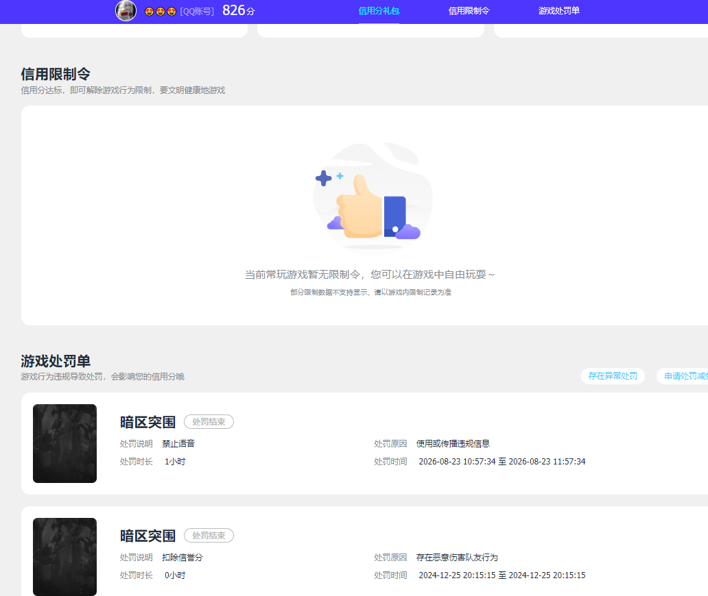Image resolution: width=708 pixels, height=596 pixels.
Task: Click 信用限制令 section heading
Action: (x=56, y=74)
